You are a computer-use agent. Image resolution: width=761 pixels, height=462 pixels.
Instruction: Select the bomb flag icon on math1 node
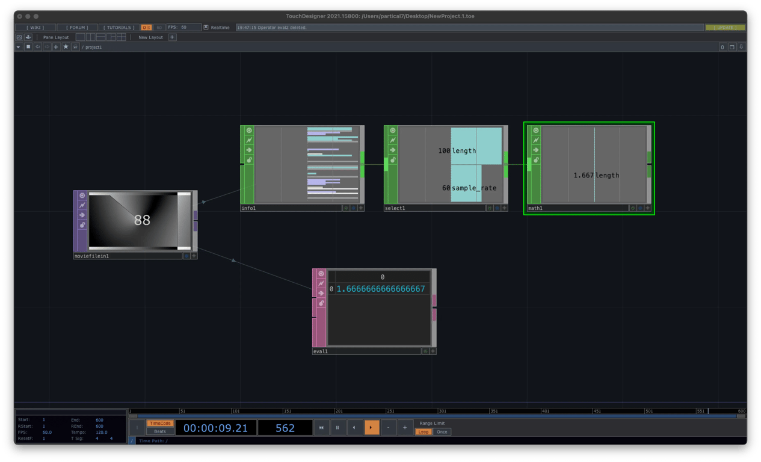point(535,160)
